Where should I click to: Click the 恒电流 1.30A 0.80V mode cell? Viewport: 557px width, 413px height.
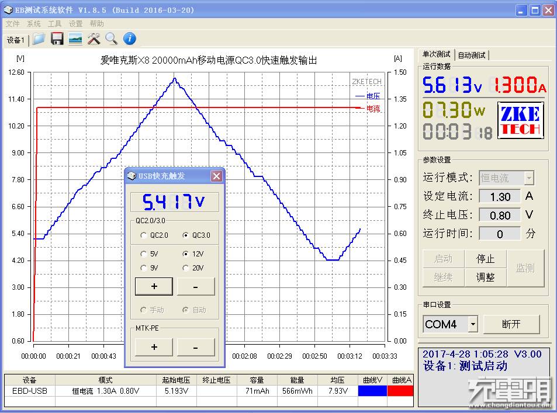(x=106, y=391)
